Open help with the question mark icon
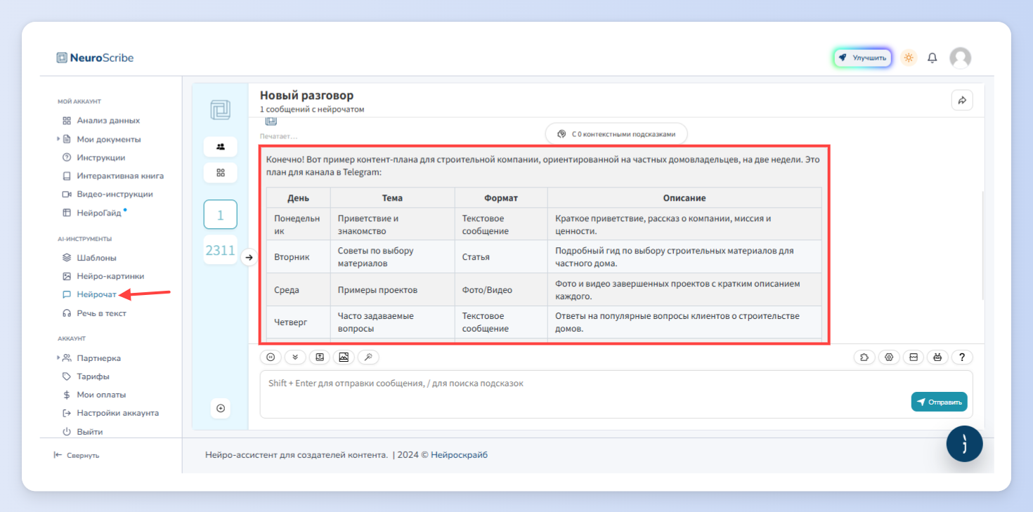The width and height of the screenshot is (1033, 512). tap(962, 357)
